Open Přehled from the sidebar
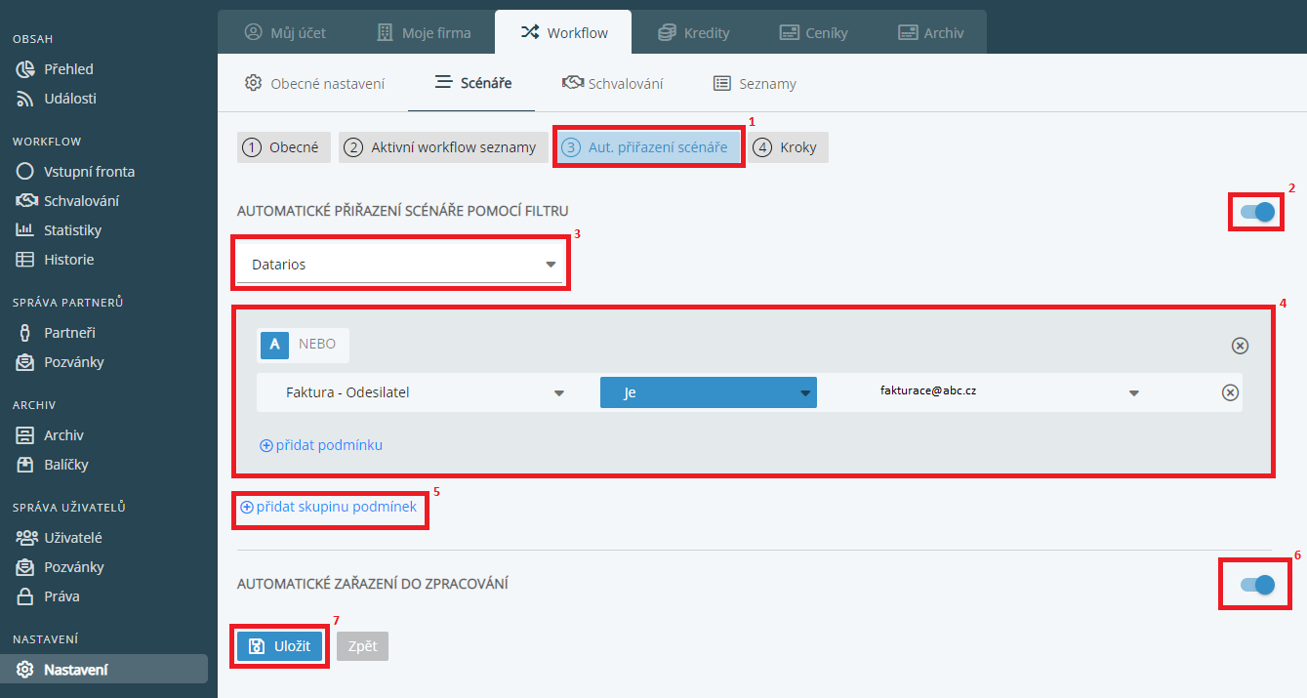Screen dimensions: 1307x698 pyautogui.click(x=67, y=69)
